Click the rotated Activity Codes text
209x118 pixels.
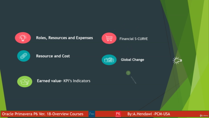pyautogui.click(x=134, y=80)
